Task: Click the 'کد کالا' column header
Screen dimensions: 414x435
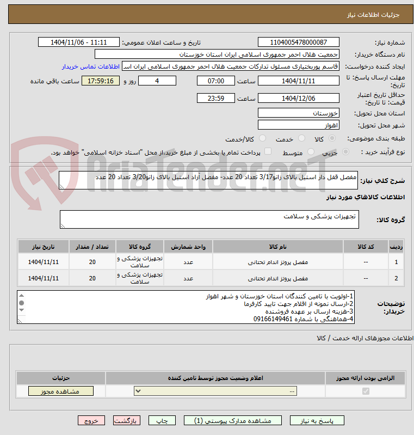Action: 366,247
